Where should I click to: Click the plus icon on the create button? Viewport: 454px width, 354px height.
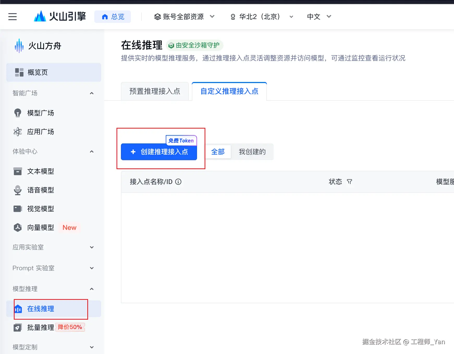click(x=133, y=152)
